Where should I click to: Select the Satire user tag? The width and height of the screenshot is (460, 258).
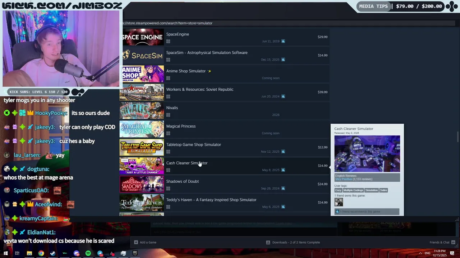point(383,190)
